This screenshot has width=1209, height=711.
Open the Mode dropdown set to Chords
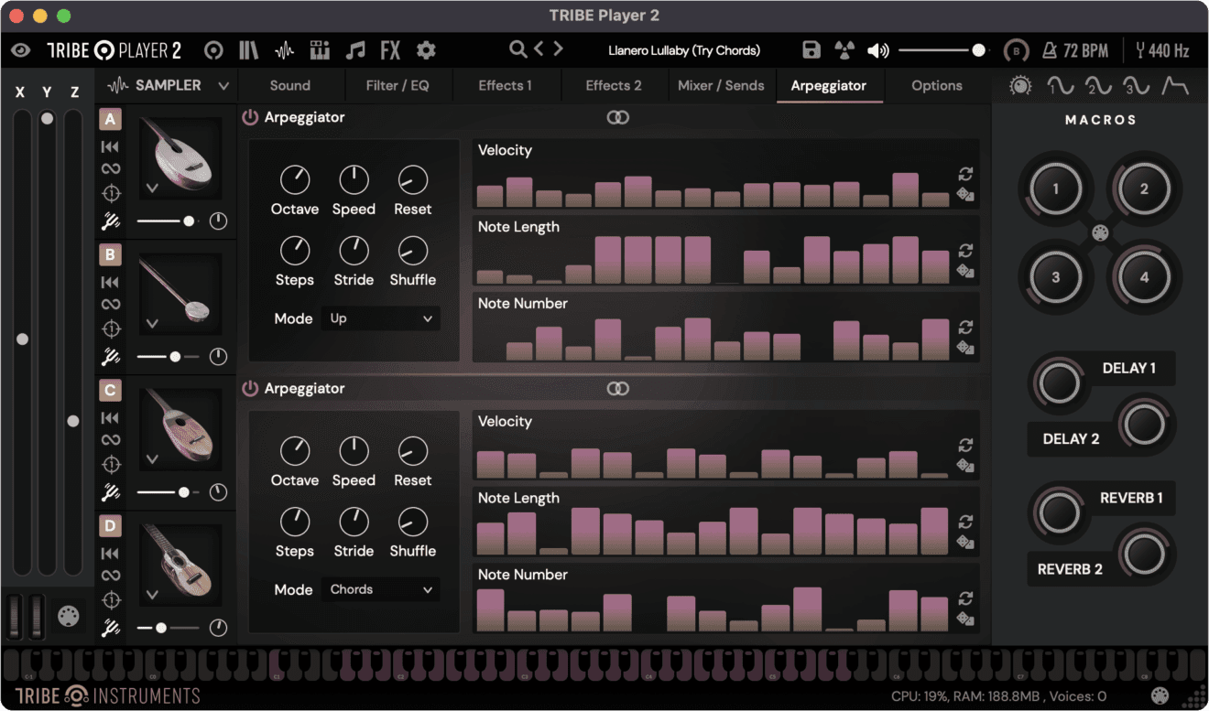tap(380, 589)
